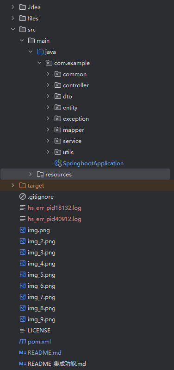Select the hs_err_pid18132.log file name

point(55,208)
